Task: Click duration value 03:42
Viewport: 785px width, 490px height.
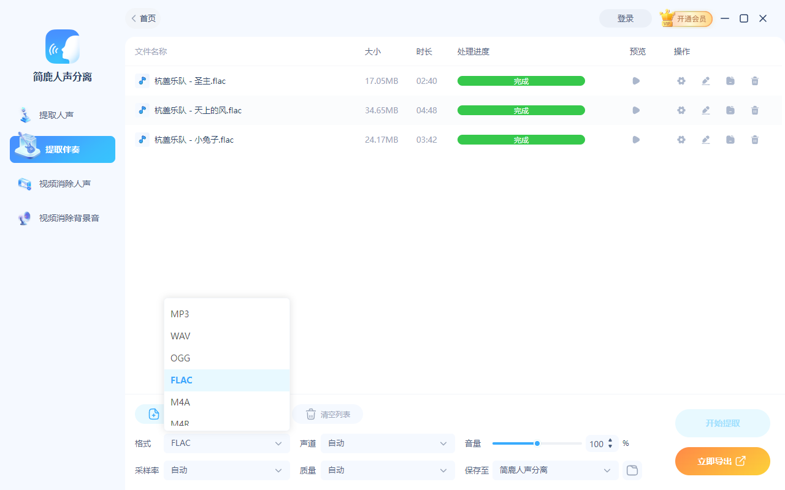Action: [x=427, y=140]
